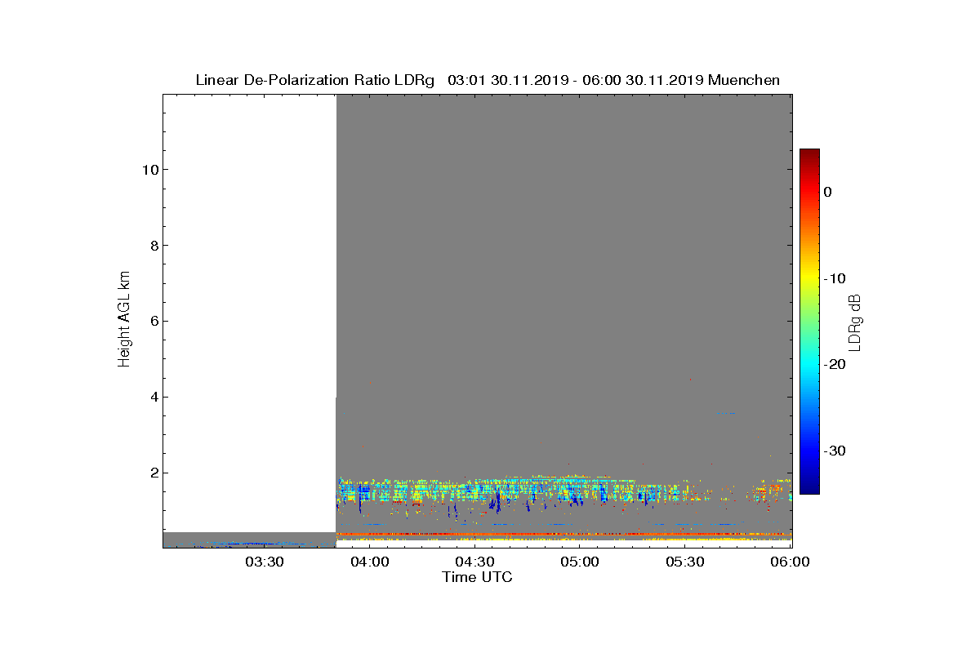The width and height of the screenshot is (980, 653).
Task: Click the colorbar value -10
Action: [x=834, y=278]
